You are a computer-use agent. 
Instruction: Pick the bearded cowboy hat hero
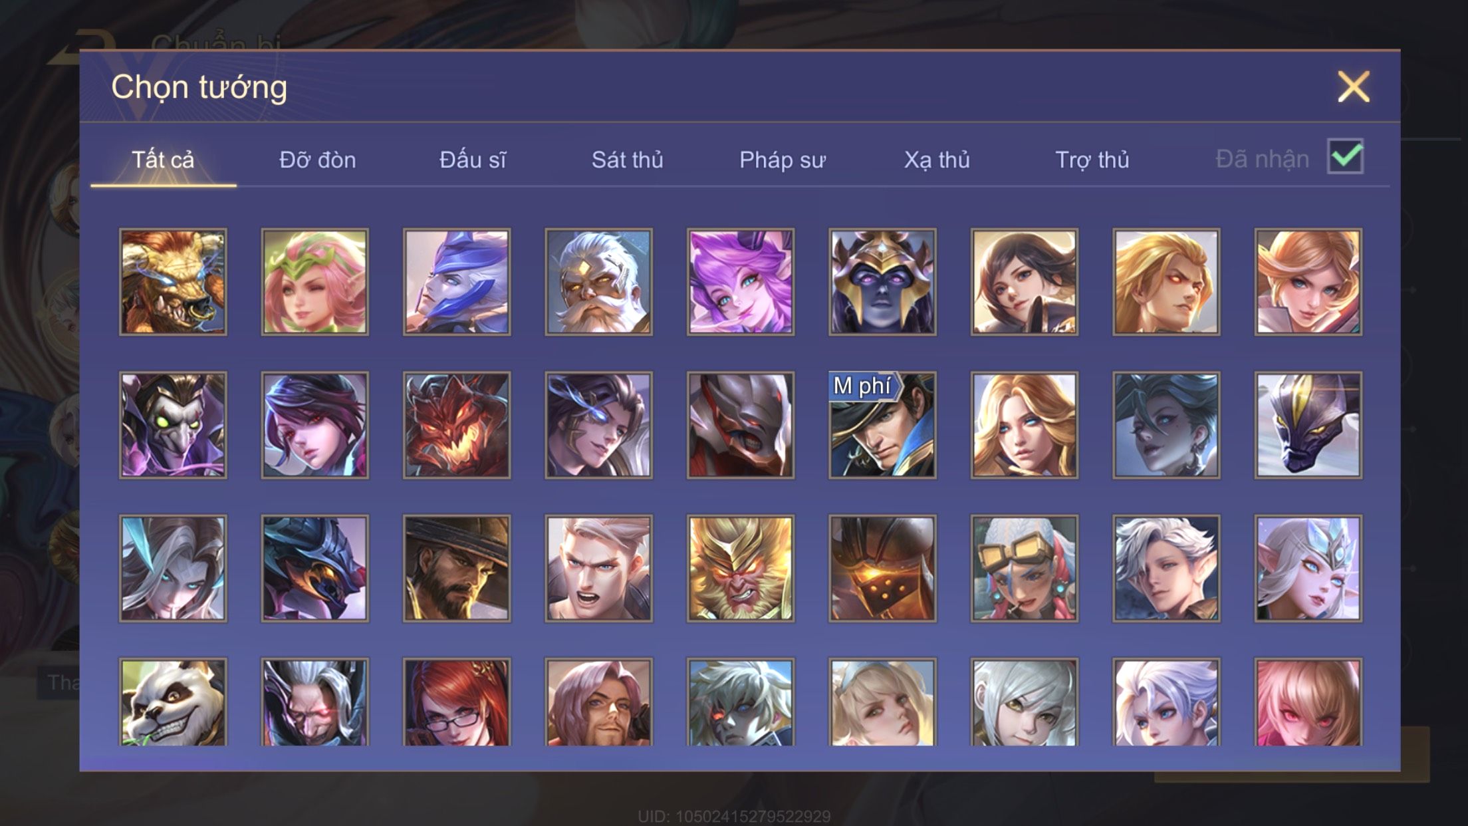(x=457, y=569)
